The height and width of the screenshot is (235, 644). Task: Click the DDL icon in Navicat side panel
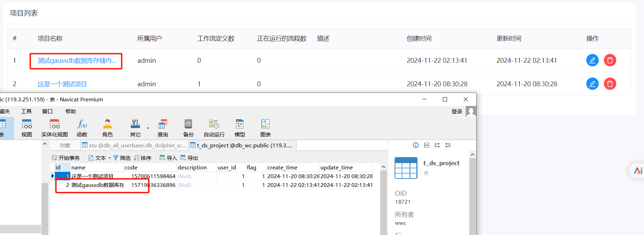coord(427,145)
